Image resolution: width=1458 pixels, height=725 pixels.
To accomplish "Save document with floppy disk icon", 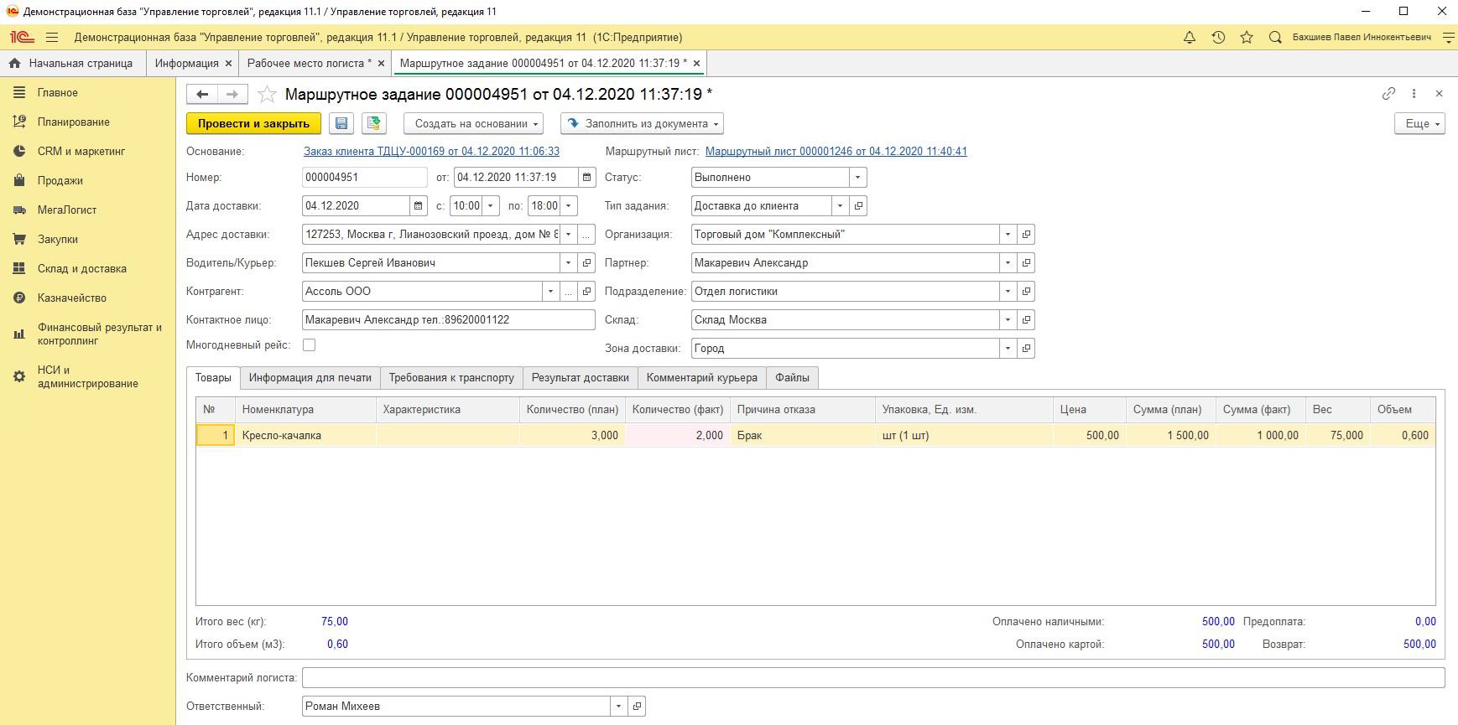I will click(341, 123).
